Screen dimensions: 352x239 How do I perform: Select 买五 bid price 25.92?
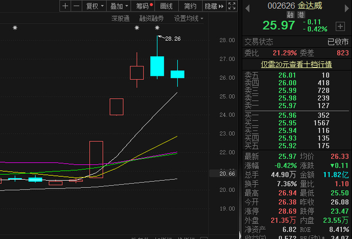tap(287, 146)
